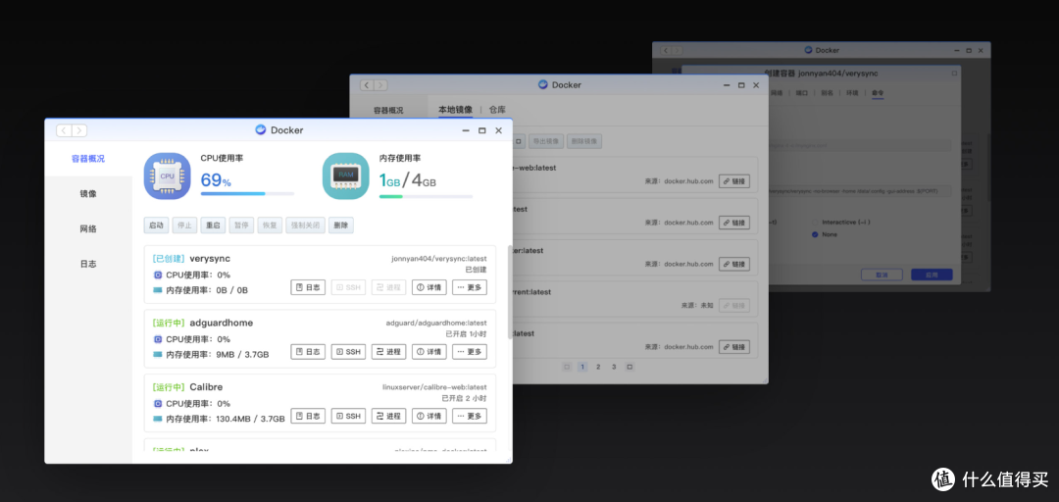1059x502 pixels.
Task: Open 网络 network section in sidebar
Action: point(88,228)
